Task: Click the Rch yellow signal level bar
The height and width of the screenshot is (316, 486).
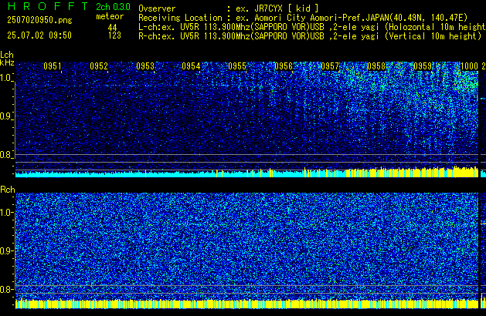Action: (x=246, y=304)
